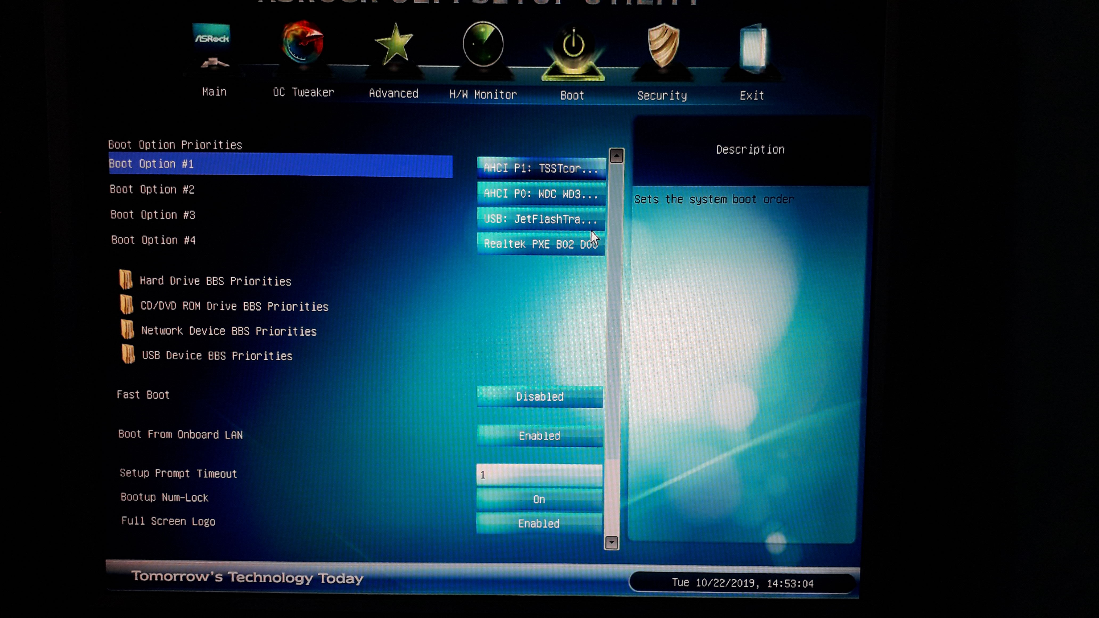Select the Boot Option #1 row
The height and width of the screenshot is (618, 1099).
(280, 165)
